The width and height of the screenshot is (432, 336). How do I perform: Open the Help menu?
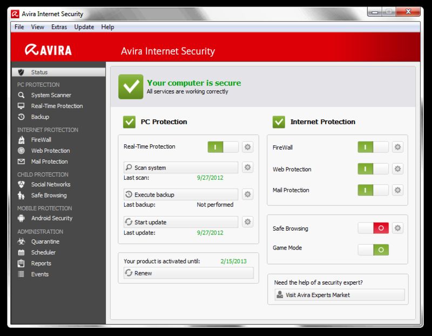[107, 27]
